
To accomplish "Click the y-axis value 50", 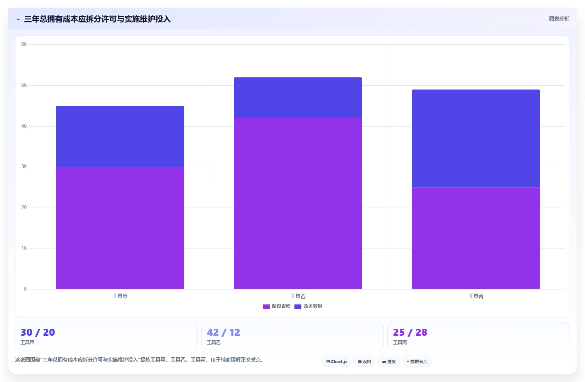I will click(24, 85).
